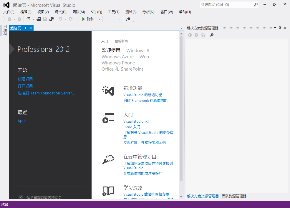Click the 学习资源 book icon
Screen dimensions: 290x208
[x=108, y=191]
